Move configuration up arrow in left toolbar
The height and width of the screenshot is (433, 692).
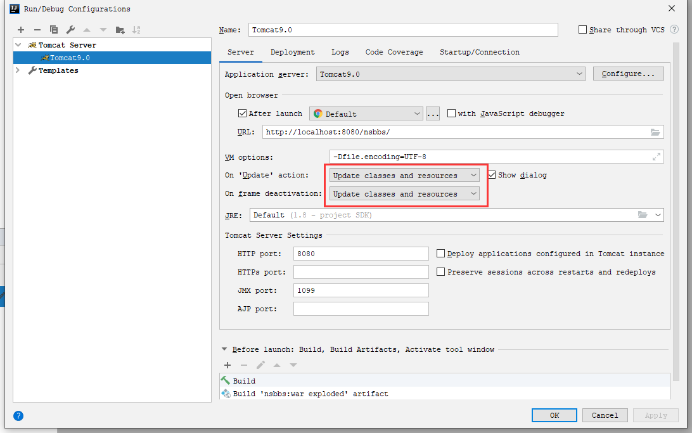click(x=87, y=30)
